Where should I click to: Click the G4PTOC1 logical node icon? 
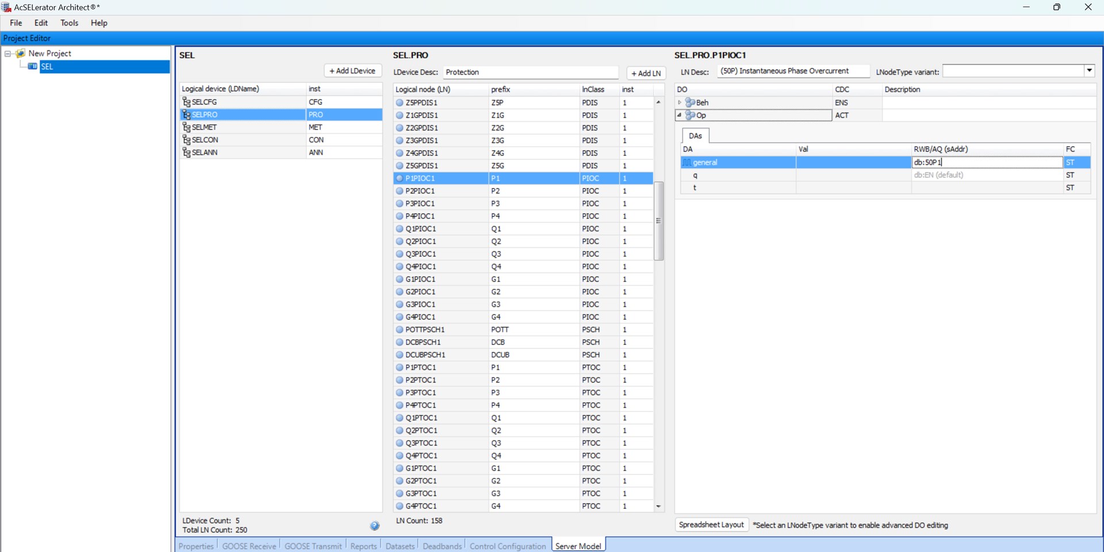(x=400, y=507)
